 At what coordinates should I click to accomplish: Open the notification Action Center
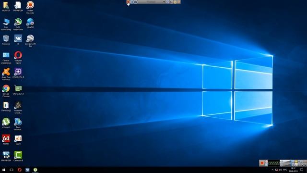(x=302, y=170)
